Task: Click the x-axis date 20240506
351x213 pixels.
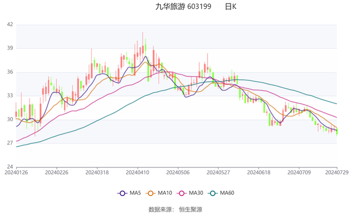Action: pos(178,172)
